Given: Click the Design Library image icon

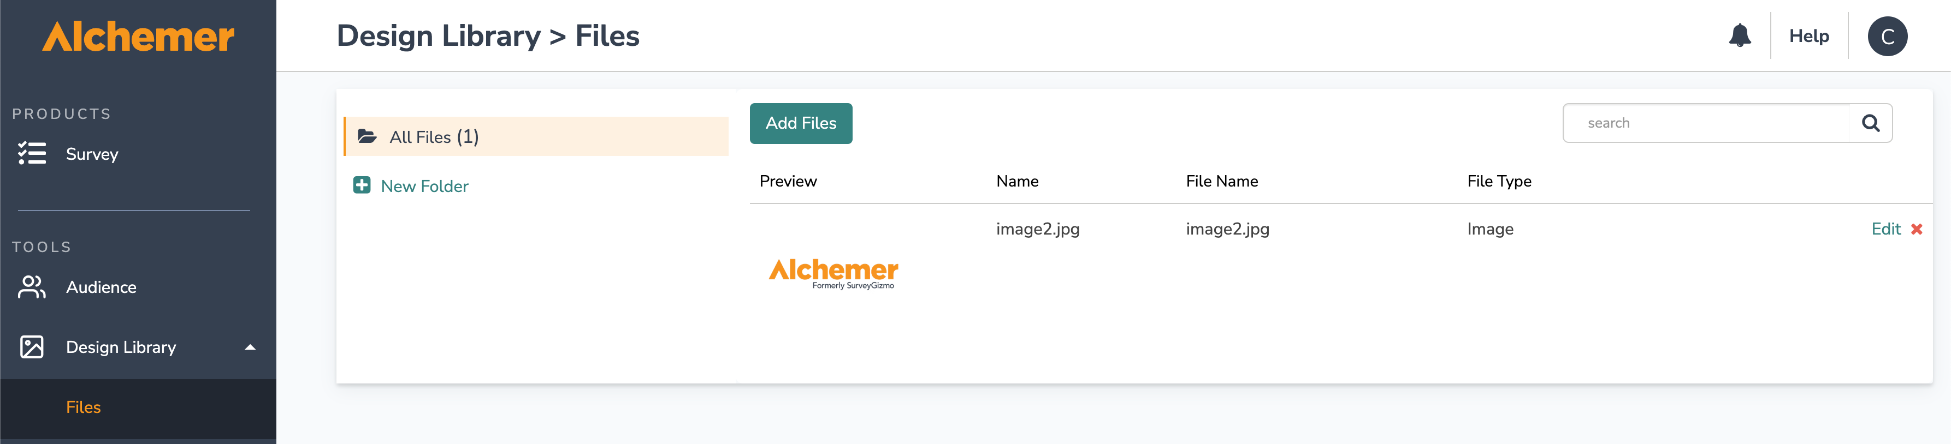Looking at the screenshot, I should 32,347.
